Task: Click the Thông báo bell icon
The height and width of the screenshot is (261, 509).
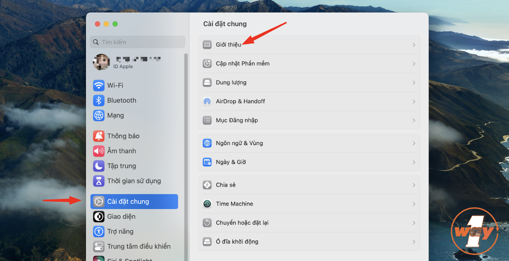Action: (99, 136)
